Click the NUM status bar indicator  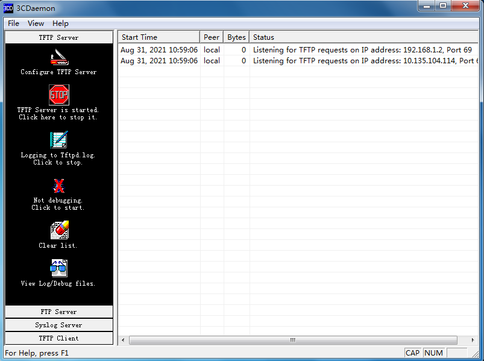point(434,353)
